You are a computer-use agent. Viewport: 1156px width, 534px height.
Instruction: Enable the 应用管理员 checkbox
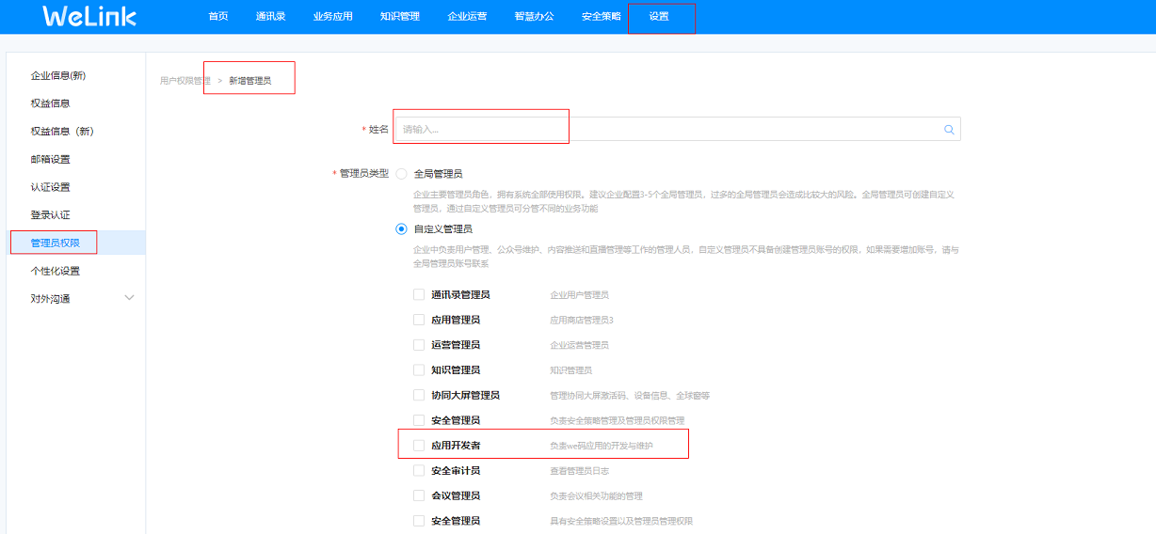point(419,320)
